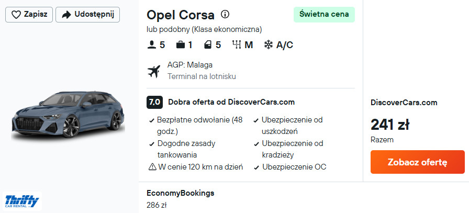The height and width of the screenshot is (213, 469).
Task: Click the Opel Corsa car title
Action: [181, 15]
